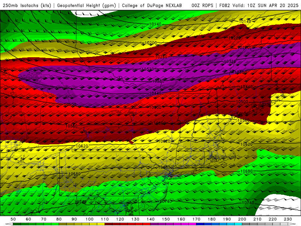Select the dark gray swatch under the 200 label
This screenshot has width=301, height=226.
click(246, 224)
